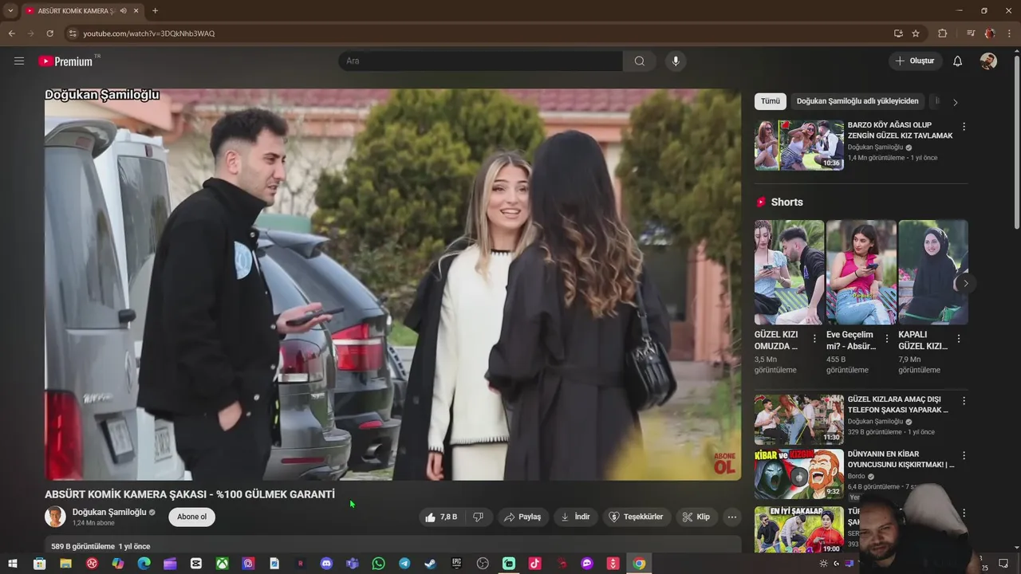This screenshot has height=574, width=1021.
Task: Open BARZO KÖY AĞASI video thumbnail
Action: (799, 145)
